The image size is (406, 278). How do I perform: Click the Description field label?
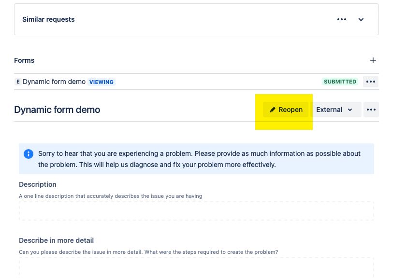point(38,184)
